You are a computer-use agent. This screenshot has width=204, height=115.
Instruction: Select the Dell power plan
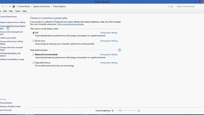pyautogui.click(x=33, y=33)
